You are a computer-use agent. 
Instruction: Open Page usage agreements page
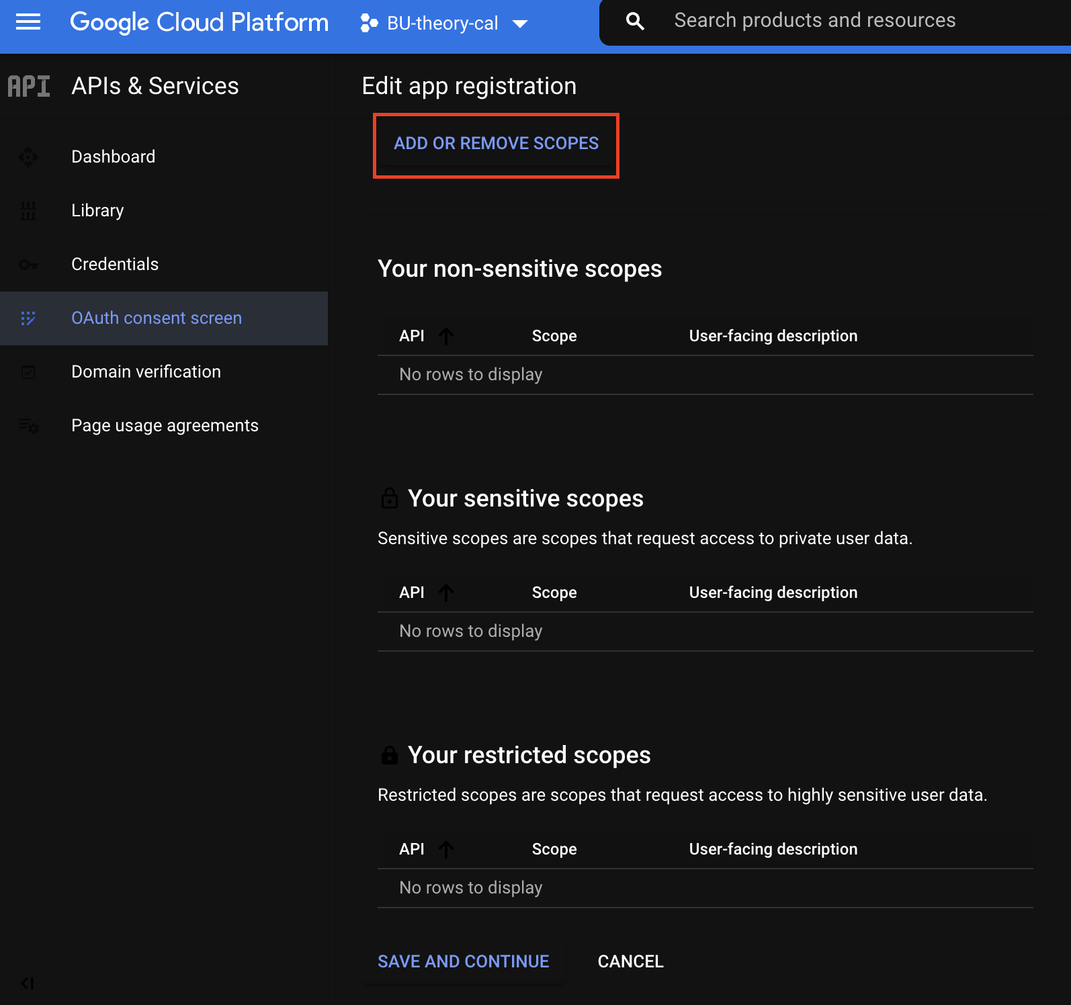point(164,426)
